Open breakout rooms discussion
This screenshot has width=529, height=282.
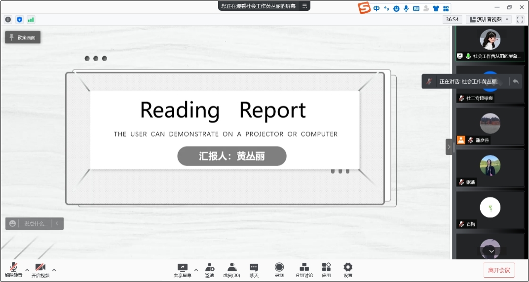tap(304, 270)
